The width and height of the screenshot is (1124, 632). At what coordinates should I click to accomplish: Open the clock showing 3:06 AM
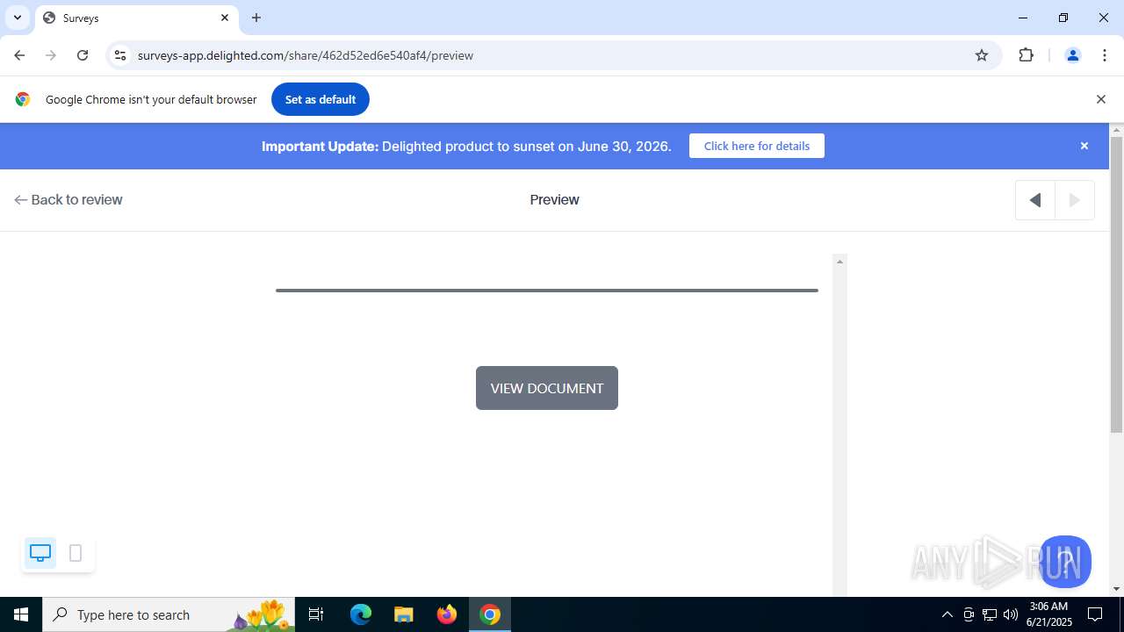tap(1048, 614)
